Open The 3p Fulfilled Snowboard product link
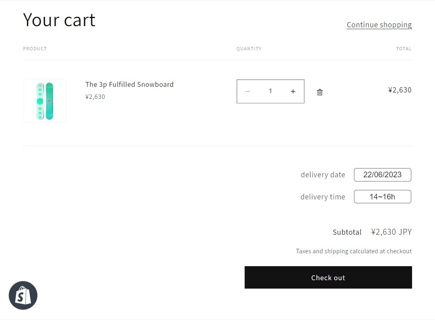This screenshot has height=320, width=435. [129, 84]
